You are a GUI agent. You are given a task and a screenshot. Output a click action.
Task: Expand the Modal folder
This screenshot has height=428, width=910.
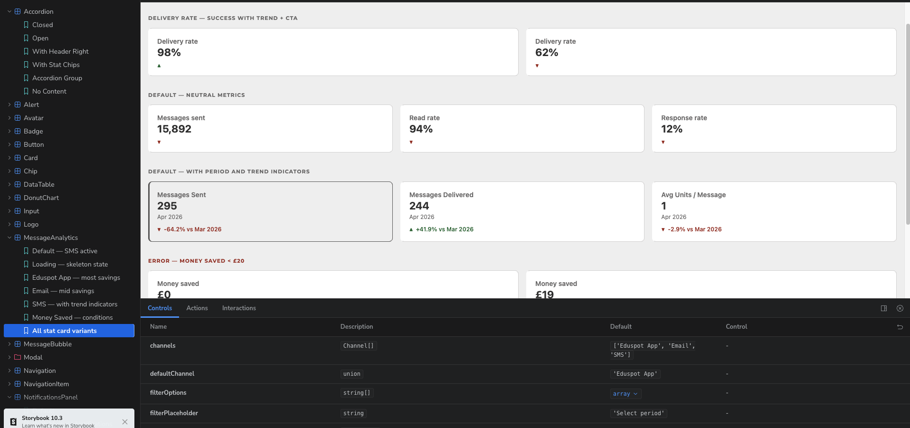(9, 357)
